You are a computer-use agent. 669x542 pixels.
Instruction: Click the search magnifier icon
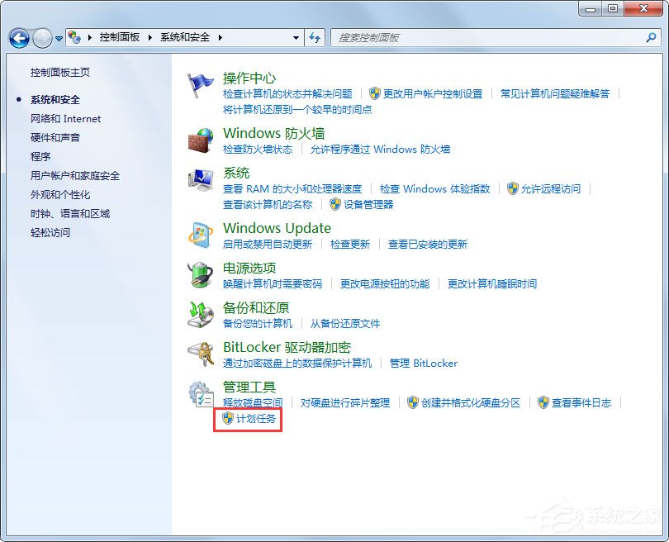651,38
